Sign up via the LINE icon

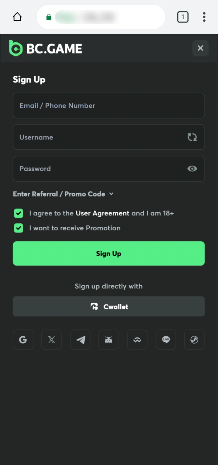tap(166, 340)
